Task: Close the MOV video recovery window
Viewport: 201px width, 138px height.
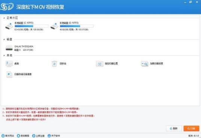Action: tap(197, 2)
